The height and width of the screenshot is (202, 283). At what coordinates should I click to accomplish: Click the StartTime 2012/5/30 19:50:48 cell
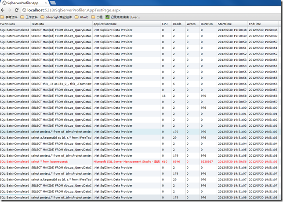pos(232,30)
